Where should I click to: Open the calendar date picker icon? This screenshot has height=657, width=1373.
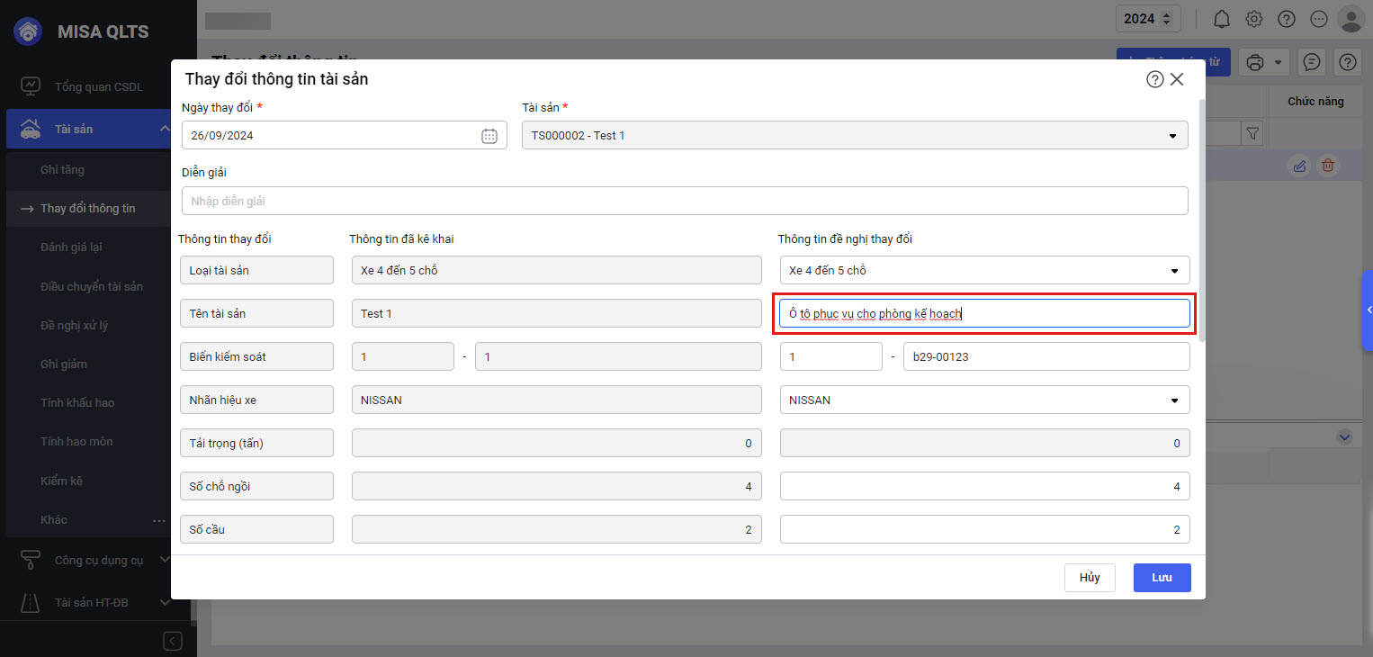489,136
